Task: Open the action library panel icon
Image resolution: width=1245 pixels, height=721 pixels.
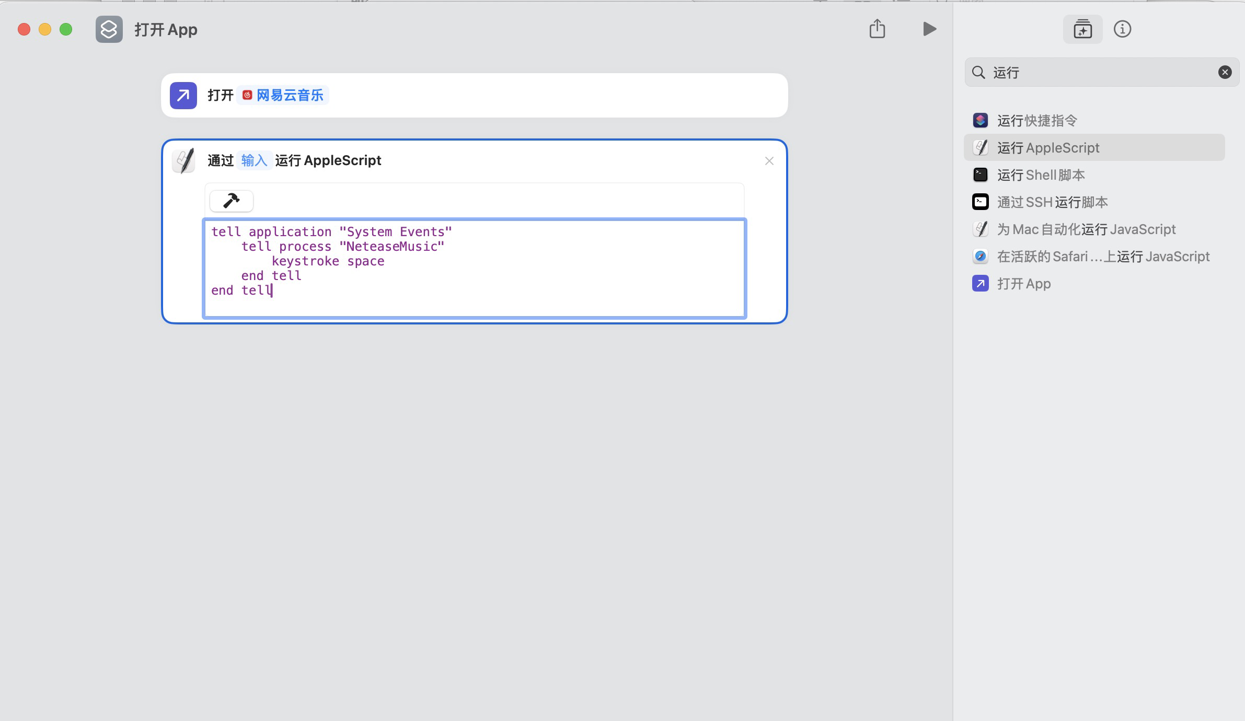Action: coord(1082,29)
